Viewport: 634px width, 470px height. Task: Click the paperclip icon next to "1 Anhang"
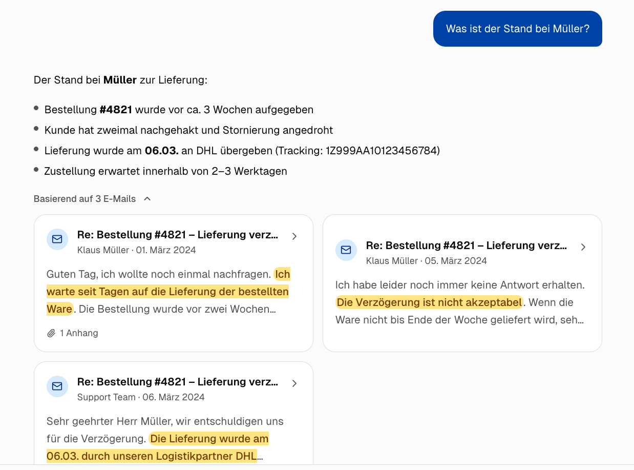[51, 333]
